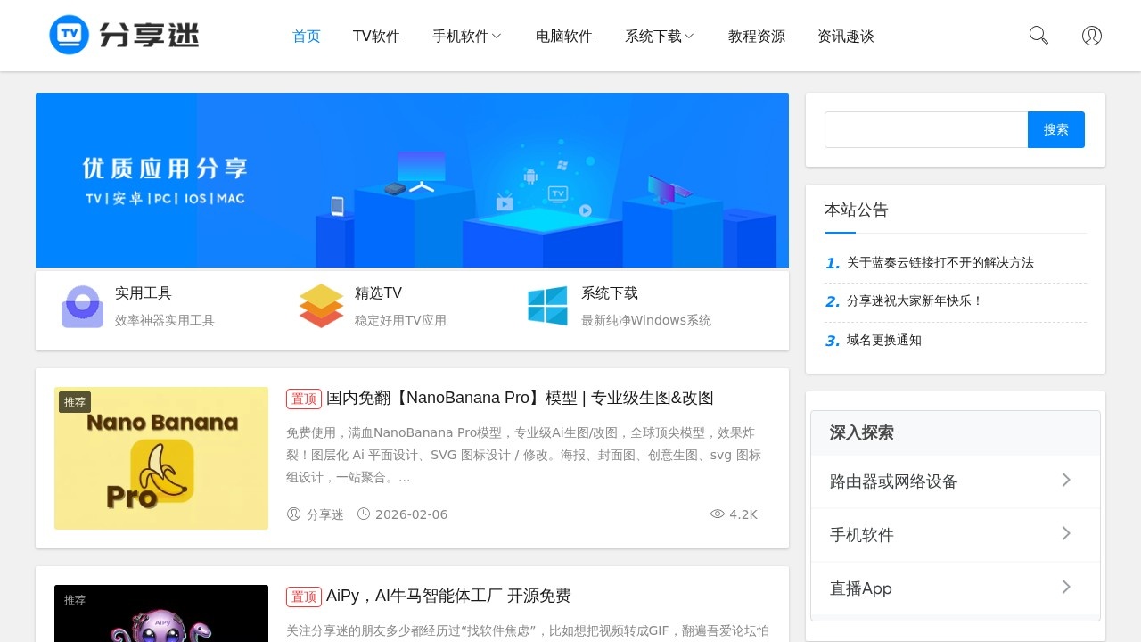This screenshot has height=642, width=1141.
Task: Click the site TV logo icon
Action: pos(70,35)
